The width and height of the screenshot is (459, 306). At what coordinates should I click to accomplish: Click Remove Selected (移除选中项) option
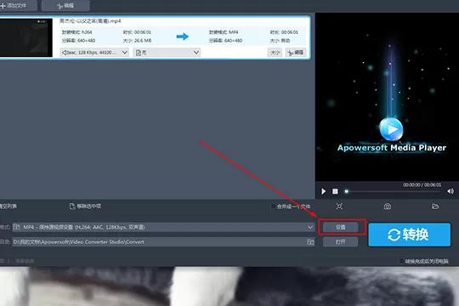click(x=85, y=207)
